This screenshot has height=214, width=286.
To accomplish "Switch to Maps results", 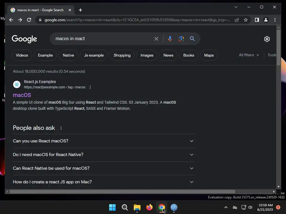I will coord(209,55).
